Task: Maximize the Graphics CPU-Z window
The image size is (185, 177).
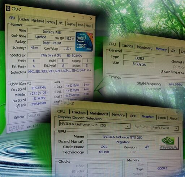Action: (165, 111)
